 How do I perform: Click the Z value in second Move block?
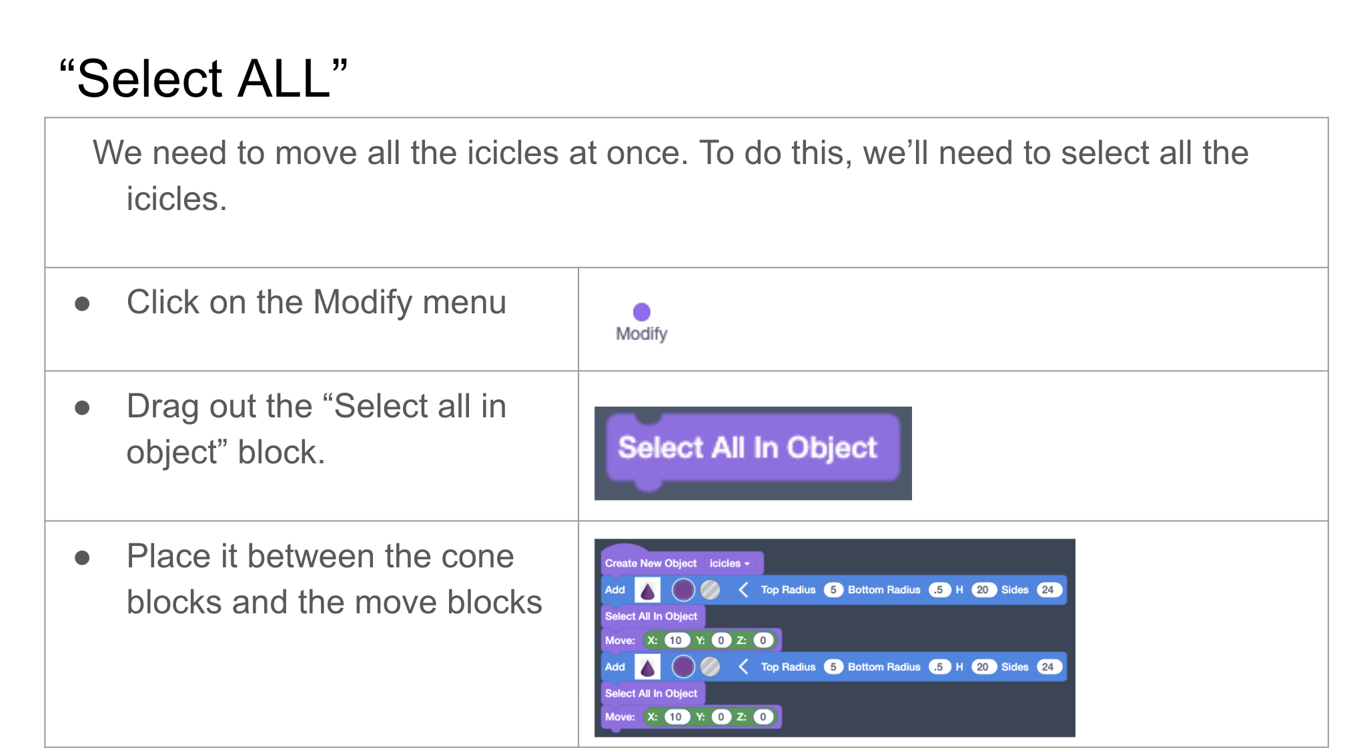[x=763, y=717]
